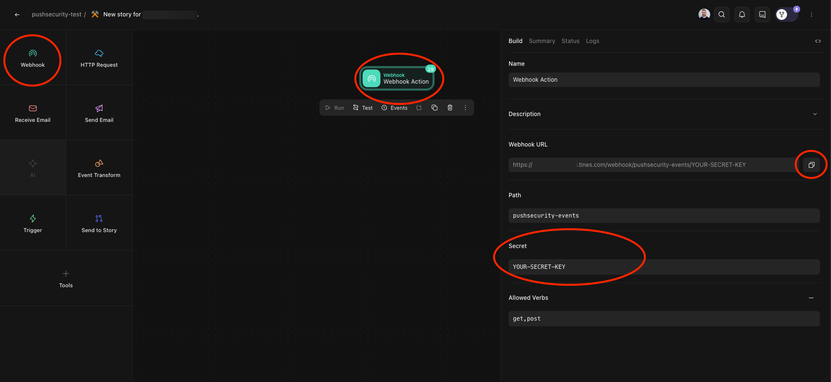Edit the Path field 'pushsecurity-events'

(x=664, y=216)
